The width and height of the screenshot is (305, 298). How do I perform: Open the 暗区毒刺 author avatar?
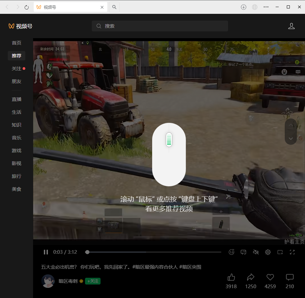click(48, 281)
